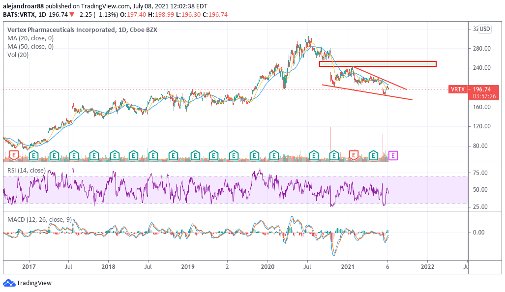Image resolution: width=505 pixels, height=292 pixels.
Task: Click the 240.00 price axis label
Action: (482, 68)
